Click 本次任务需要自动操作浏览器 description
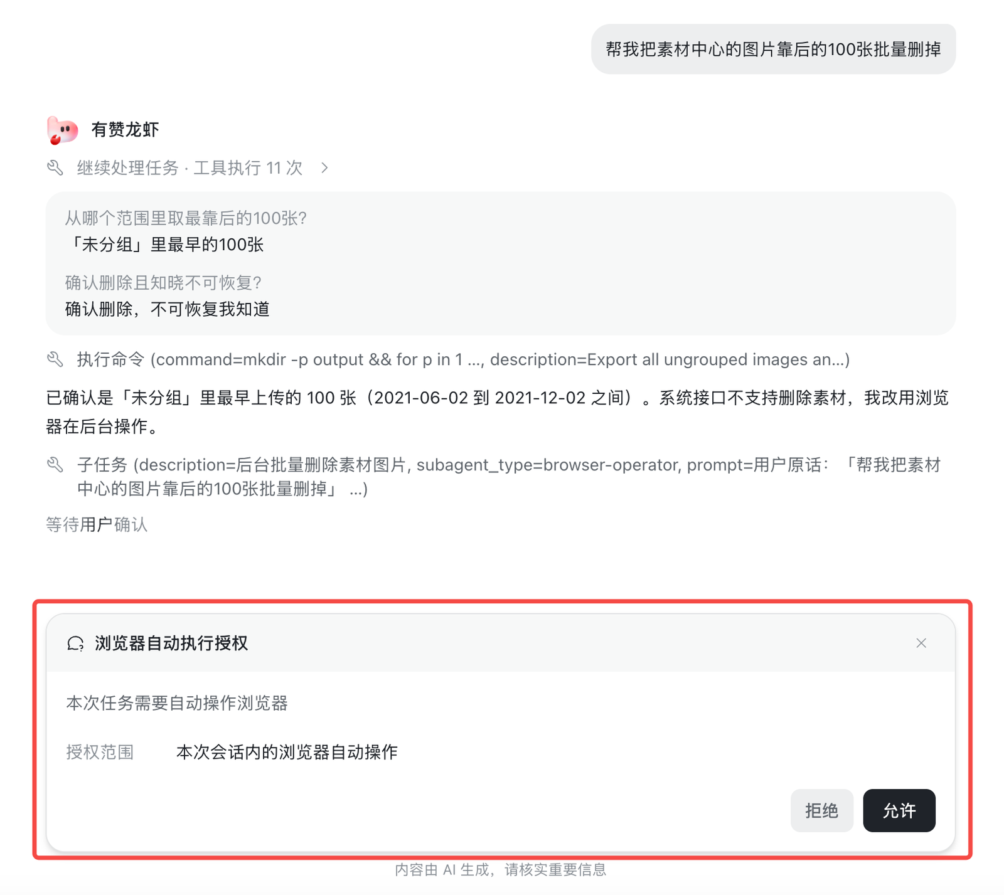The width and height of the screenshot is (1004, 895). pos(177,703)
